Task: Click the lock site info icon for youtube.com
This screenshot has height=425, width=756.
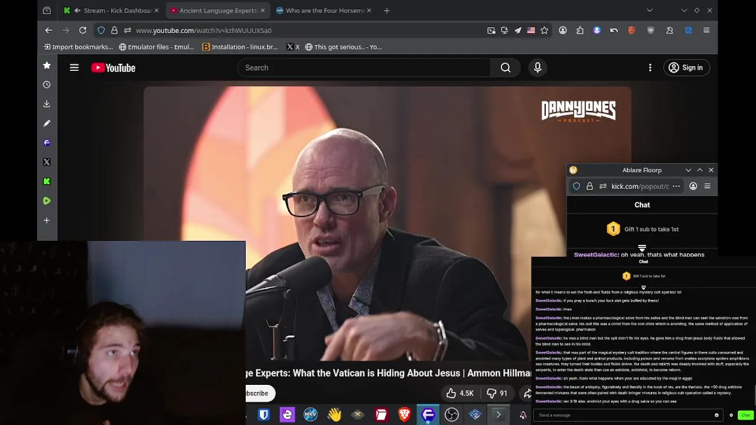Action: click(x=114, y=30)
